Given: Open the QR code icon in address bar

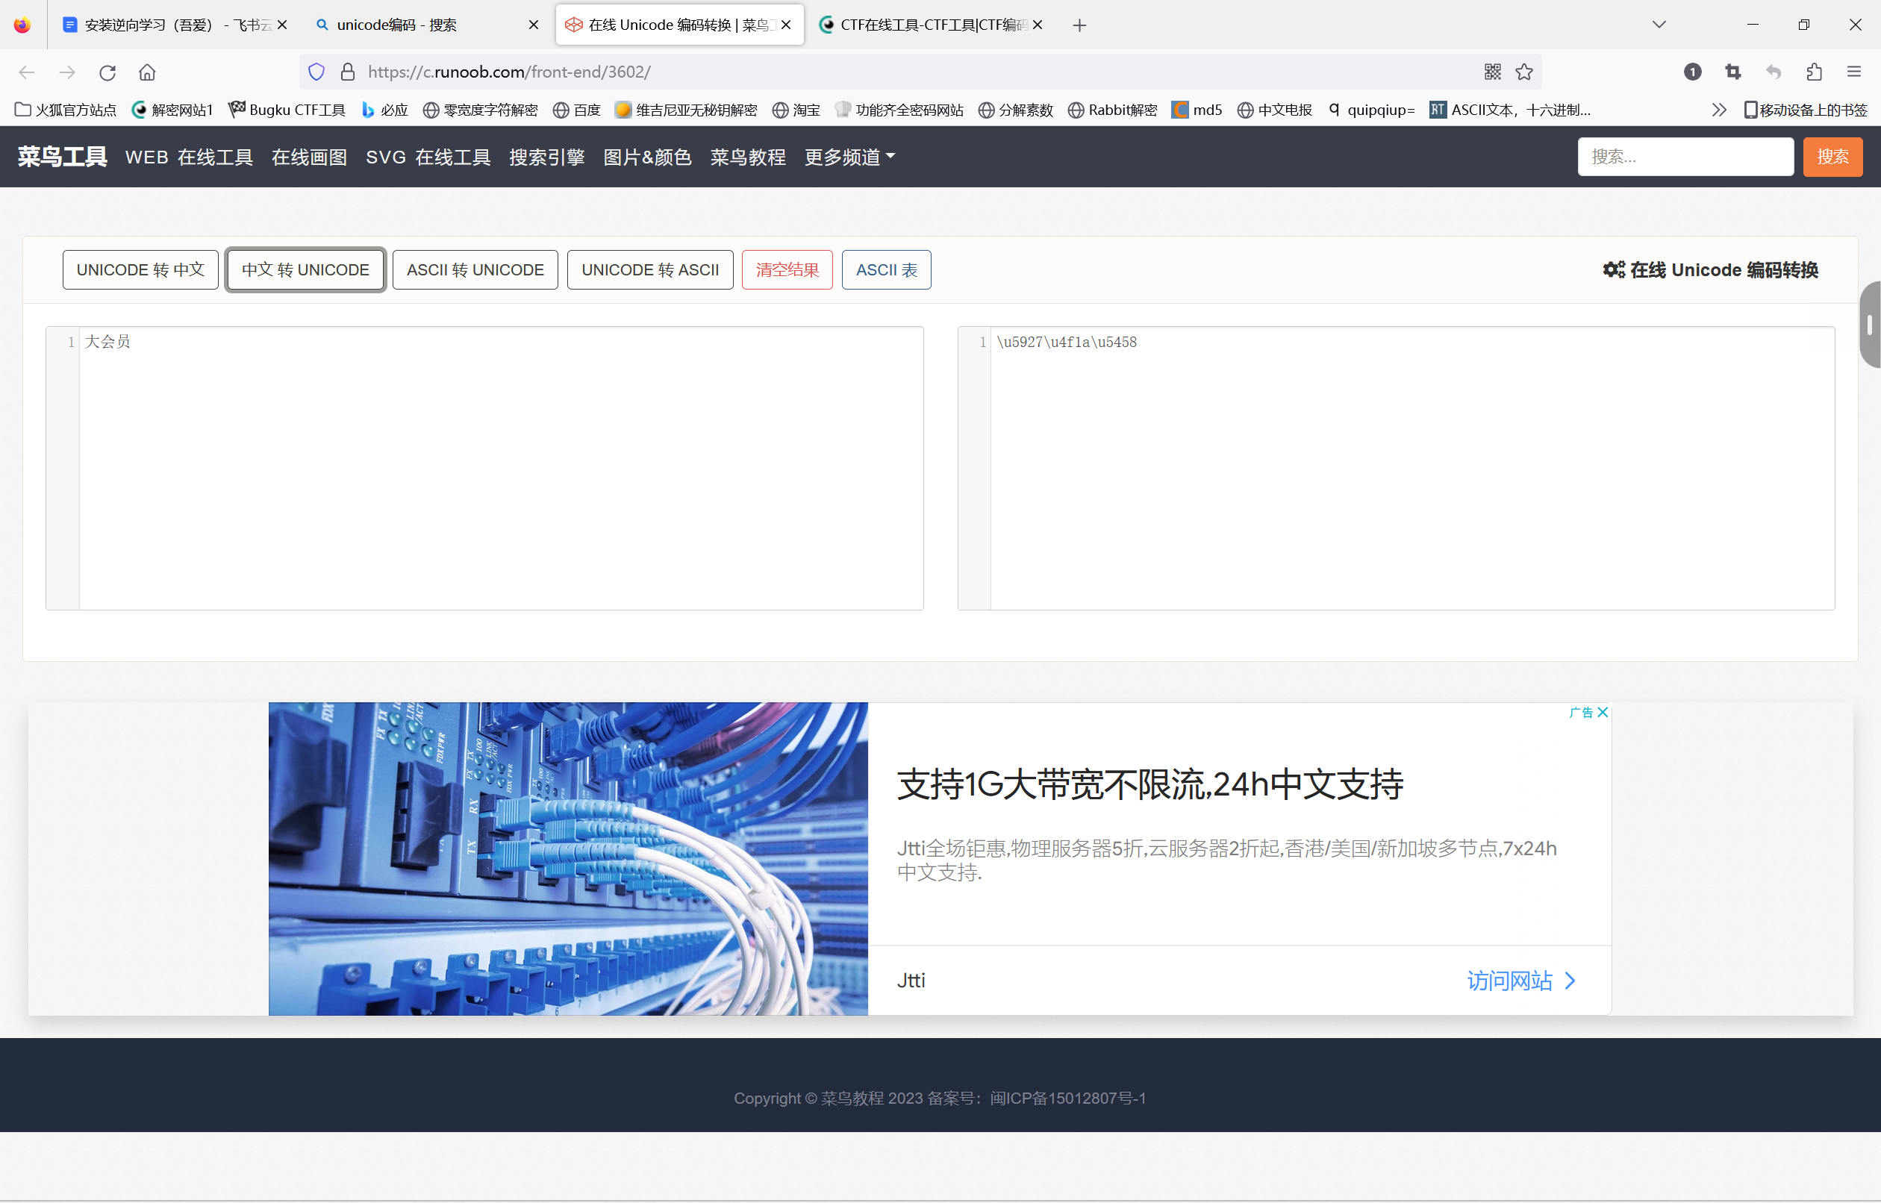Looking at the screenshot, I should pyautogui.click(x=1493, y=72).
